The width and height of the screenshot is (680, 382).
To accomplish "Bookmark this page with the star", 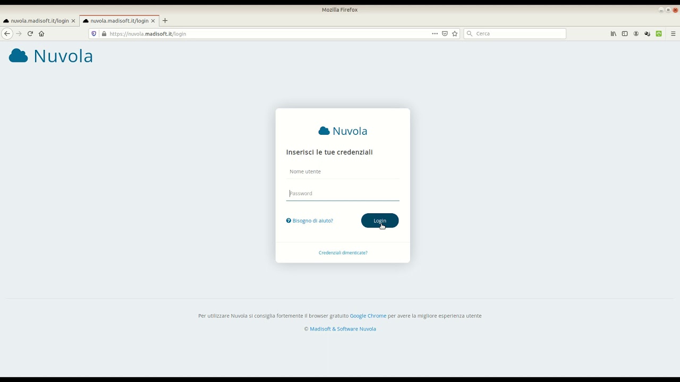I will (455, 33).
